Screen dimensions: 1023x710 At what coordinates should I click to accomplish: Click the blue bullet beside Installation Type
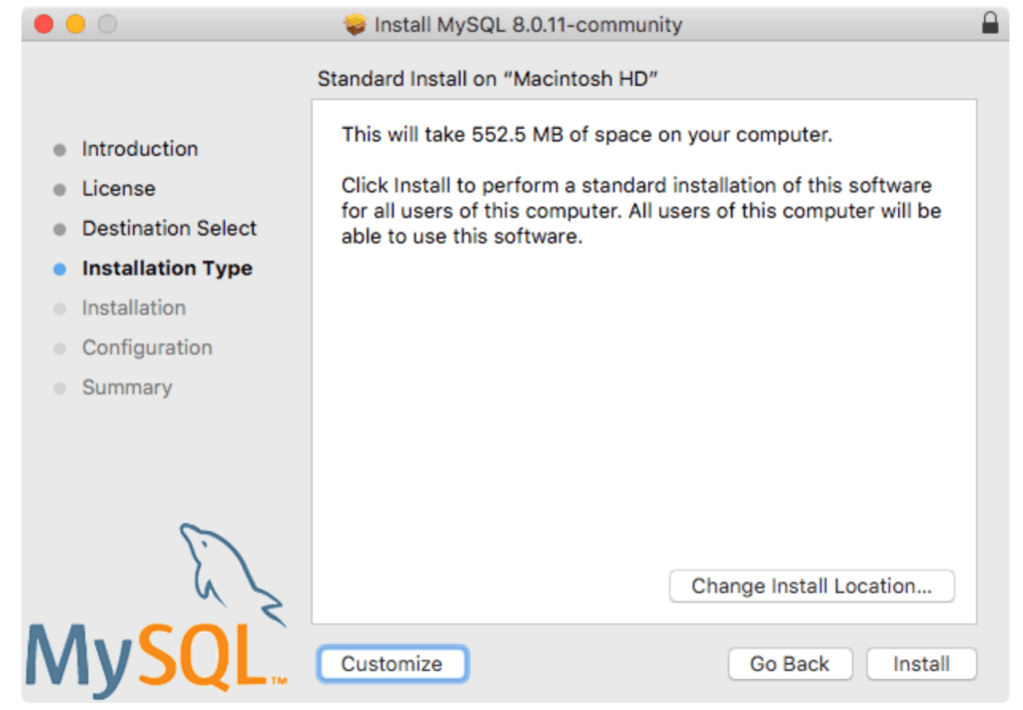click(x=60, y=269)
